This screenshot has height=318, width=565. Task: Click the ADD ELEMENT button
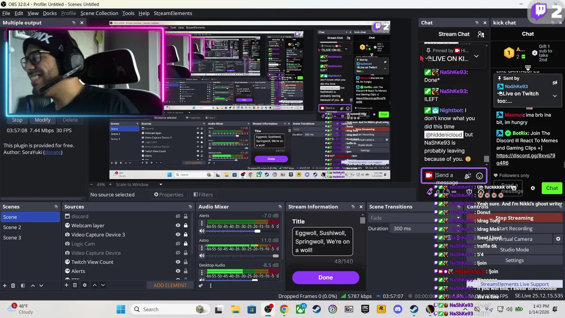coord(170,285)
